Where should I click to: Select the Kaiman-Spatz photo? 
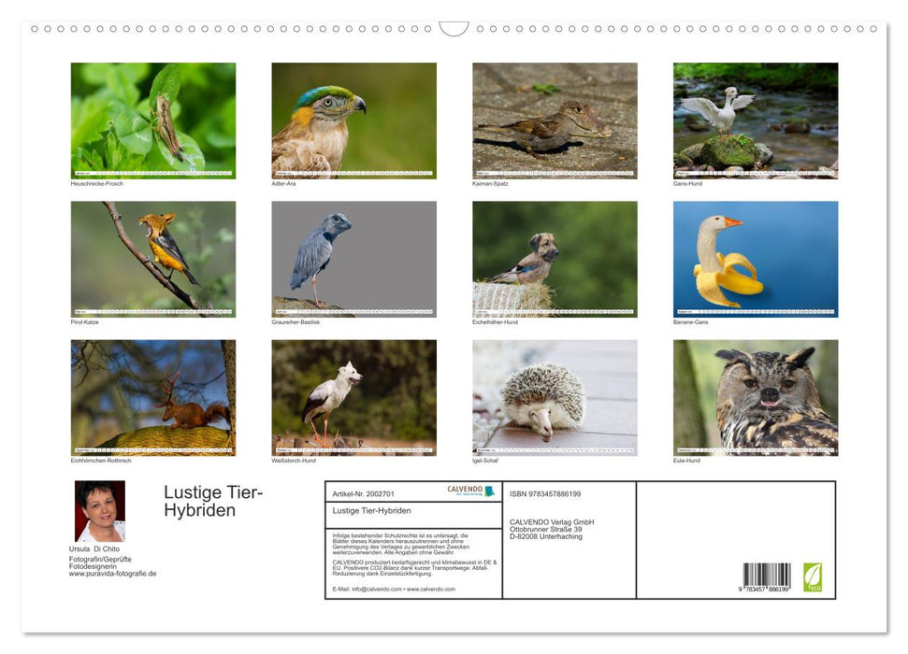[x=554, y=119]
